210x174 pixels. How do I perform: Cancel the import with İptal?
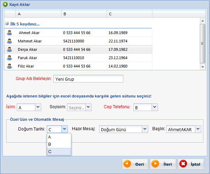[x=191, y=164]
